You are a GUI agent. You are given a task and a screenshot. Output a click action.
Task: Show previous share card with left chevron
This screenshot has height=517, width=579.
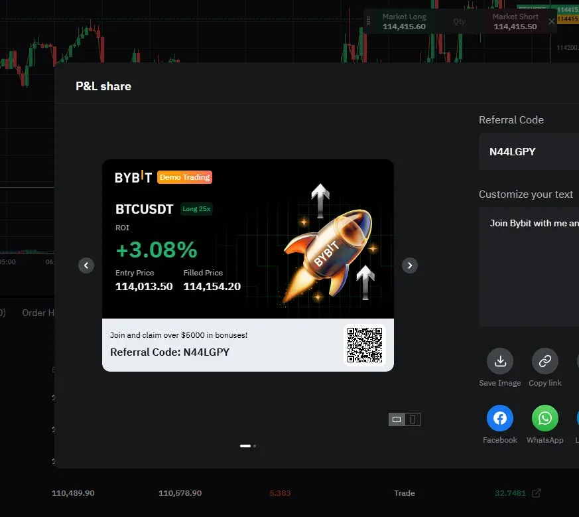pyautogui.click(x=86, y=265)
